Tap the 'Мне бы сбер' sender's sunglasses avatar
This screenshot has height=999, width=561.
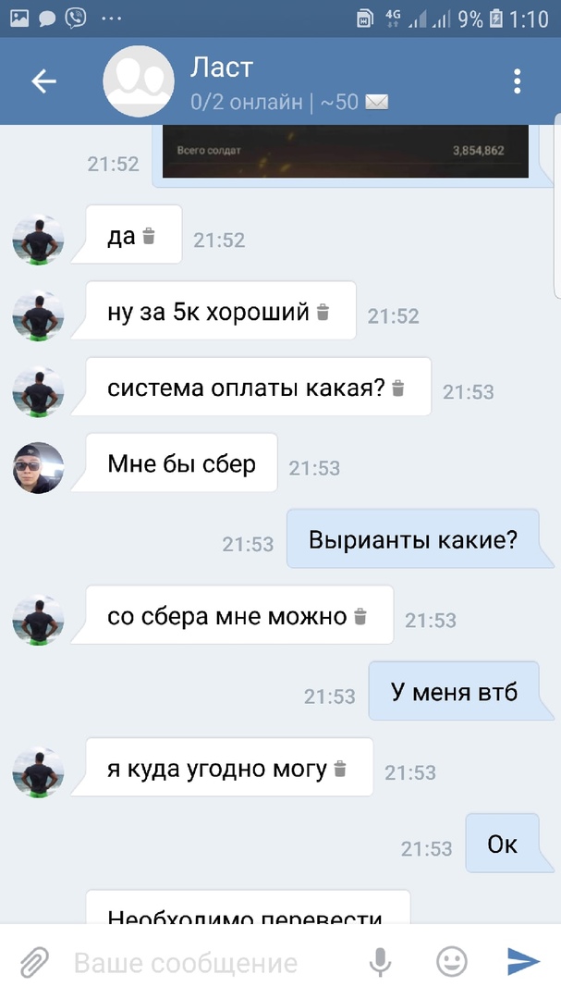point(38,468)
